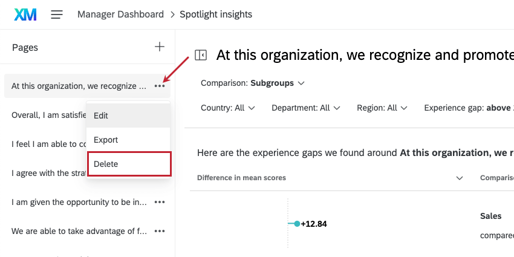Add a new page with plus icon
The image size is (514, 257).
pyautogui.click(x=160, y=47)
